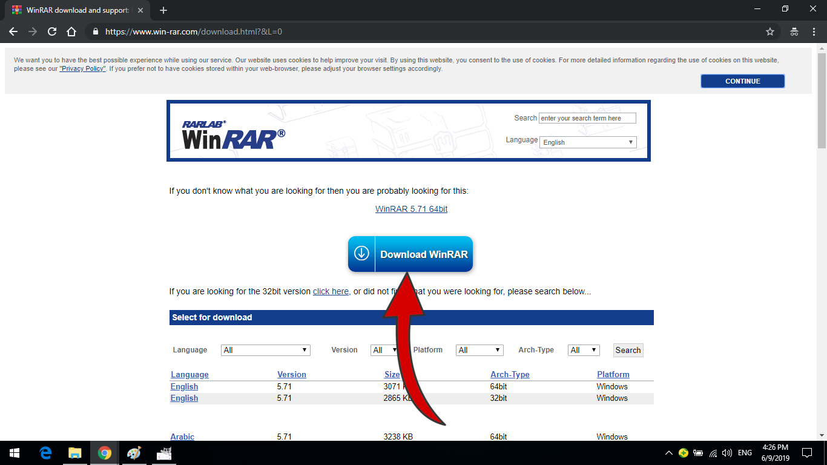827x465 pixels.
Task: Open the Action Center notifications icon
Action: click(807, 453)
